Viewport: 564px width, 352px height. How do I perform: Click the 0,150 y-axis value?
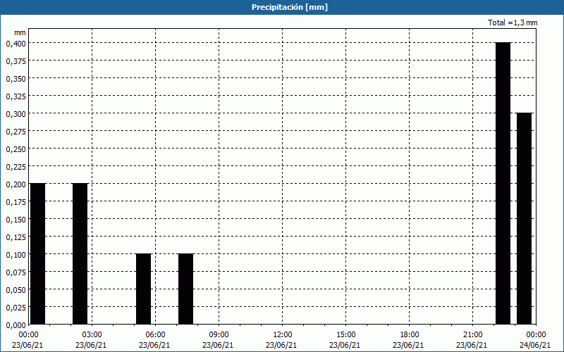(16, 220)
